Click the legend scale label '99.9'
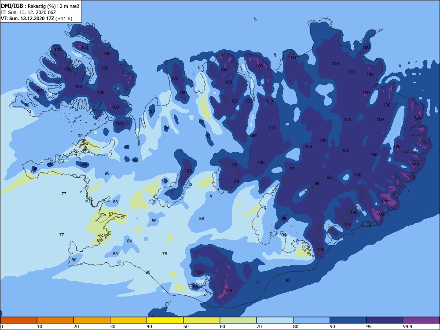Viewport: 440px width, 330px height. click(407, 326)
